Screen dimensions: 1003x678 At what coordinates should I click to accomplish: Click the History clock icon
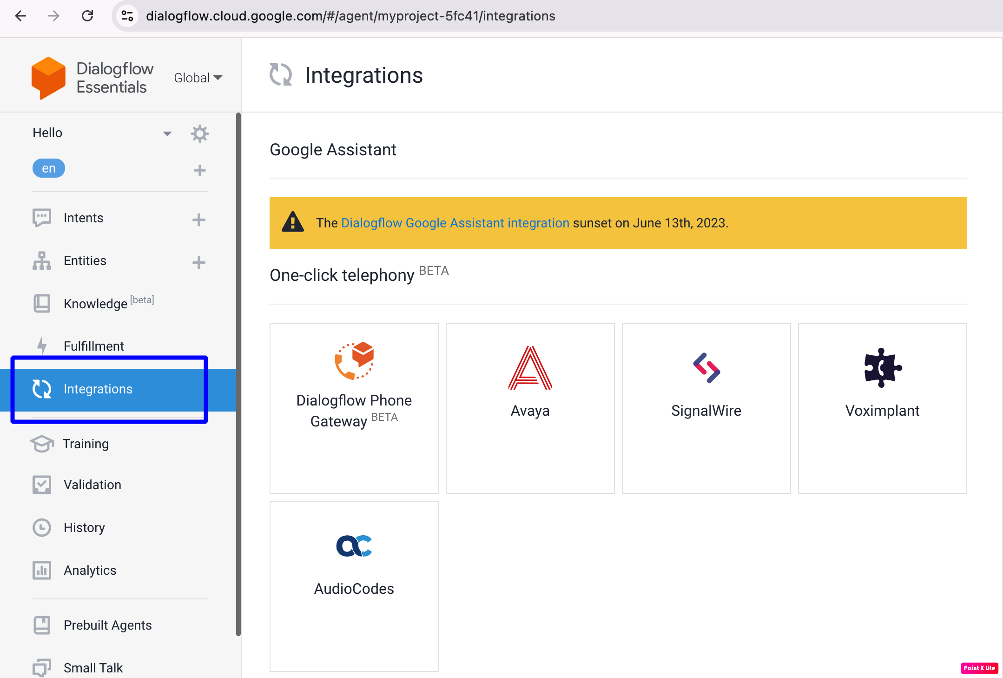(x=42, y=527)
